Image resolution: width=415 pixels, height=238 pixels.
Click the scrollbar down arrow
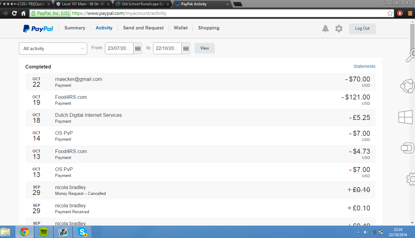pos(412,223)
